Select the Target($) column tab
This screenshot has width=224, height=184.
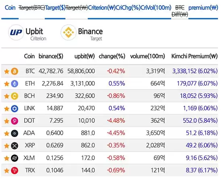click(55, 8)
